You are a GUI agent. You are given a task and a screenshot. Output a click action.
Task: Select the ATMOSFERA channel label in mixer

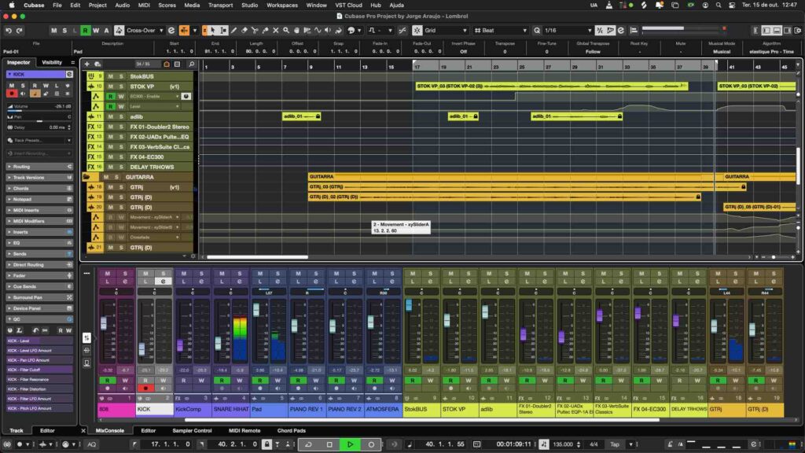384,409
